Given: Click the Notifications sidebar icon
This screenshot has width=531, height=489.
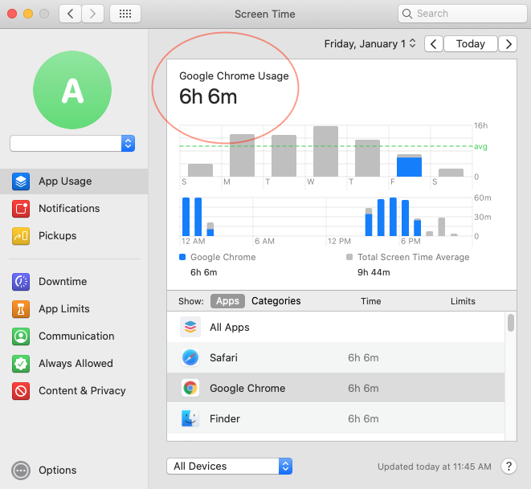Looking at the screenshot, I should (x=21, y=209).
